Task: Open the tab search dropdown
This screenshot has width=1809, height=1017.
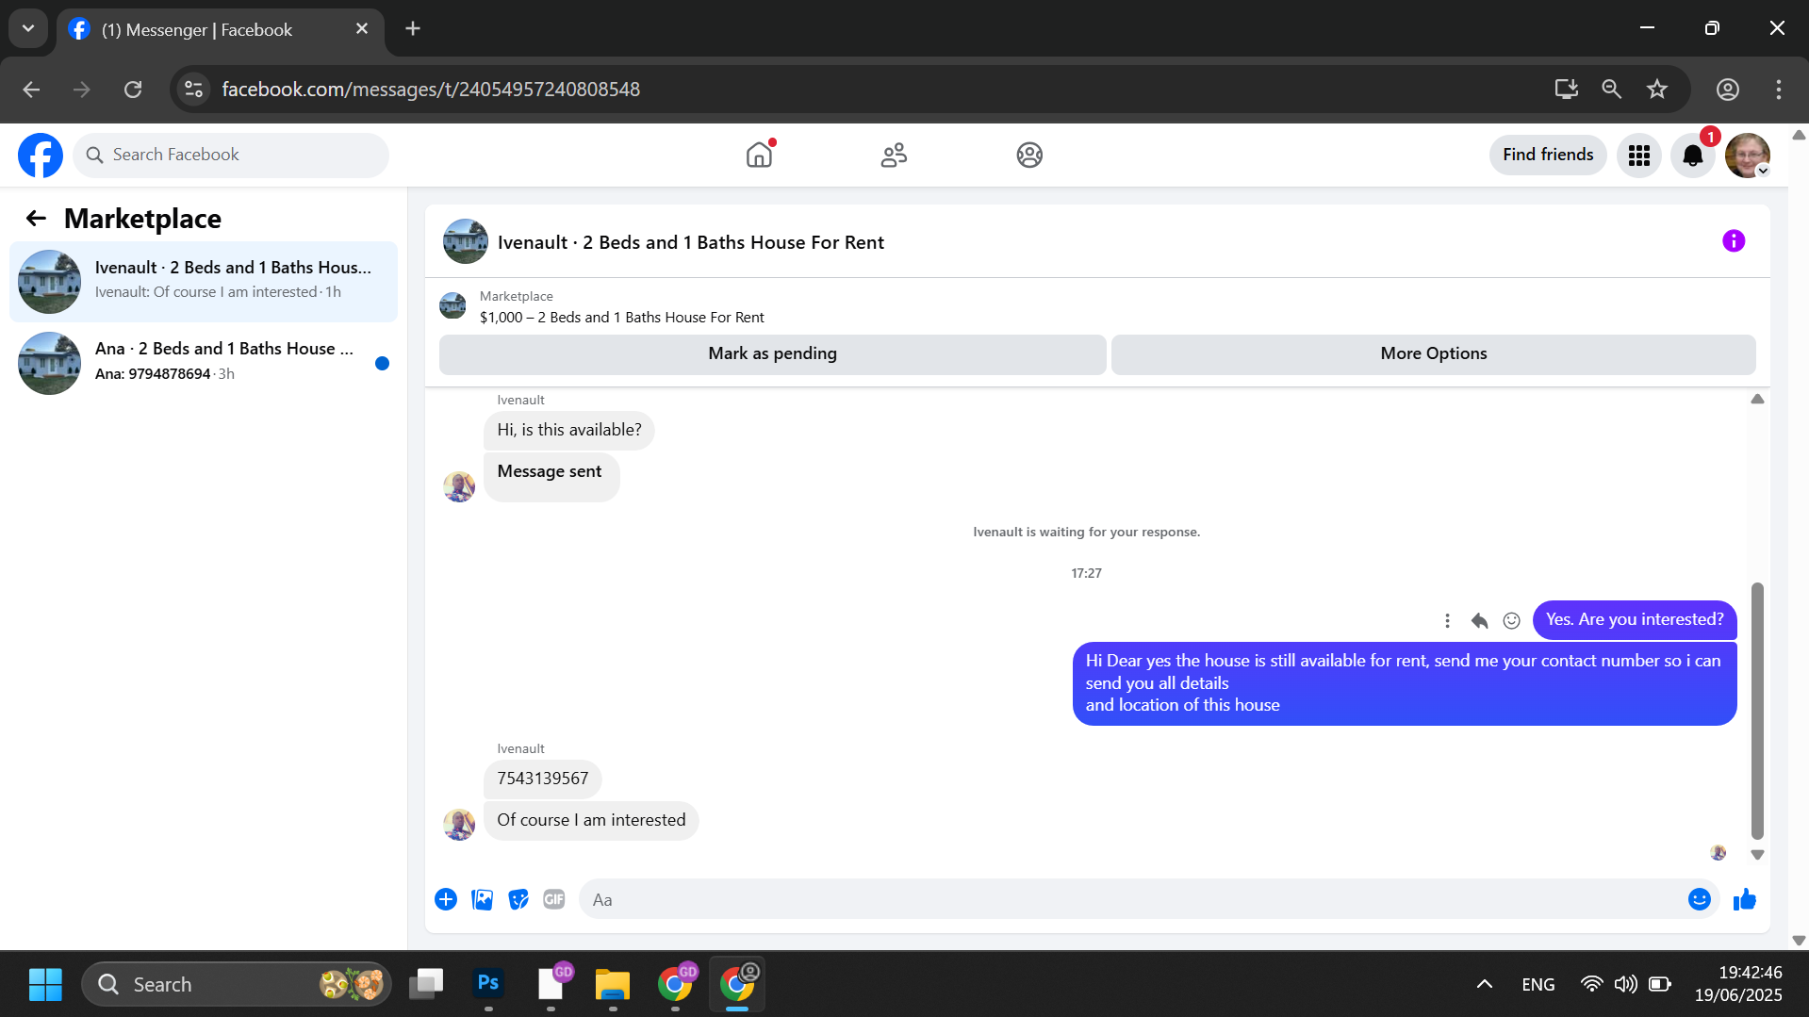Action: click(x=28, y=29)
